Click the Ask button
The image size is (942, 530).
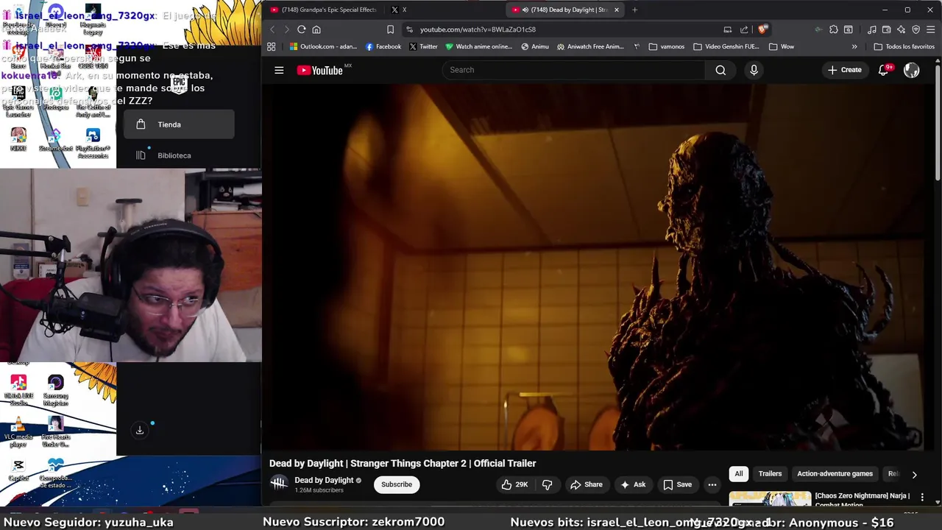pyautogui.click(x=633, y=484)
